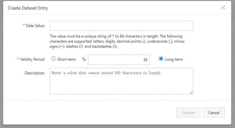This screenshot has width=235, height=128.
Task: Click the red asterisk beside Data Value
Action: click(x=24, y=25)
